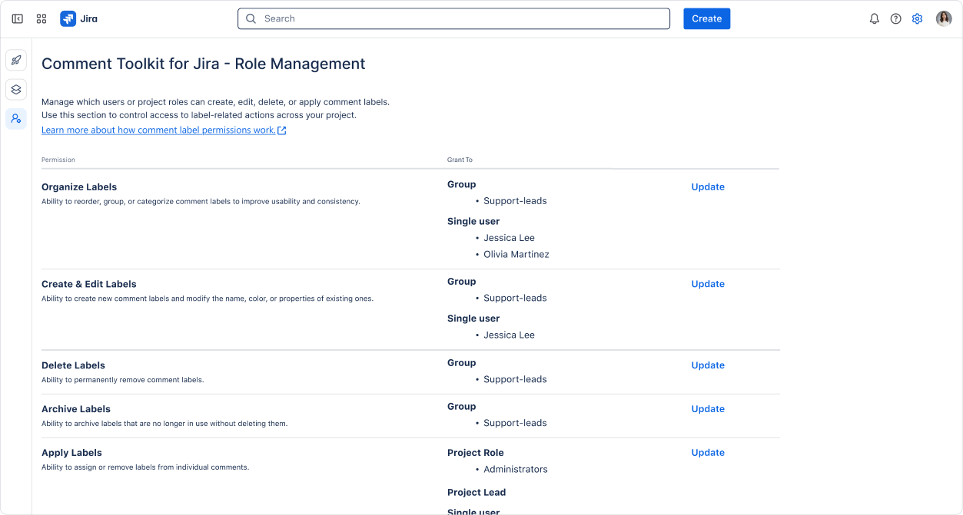963x515 pixels.
Task: Click Group label in Delete Labels row
Action: pyautogui.click(x=462, y=363)
